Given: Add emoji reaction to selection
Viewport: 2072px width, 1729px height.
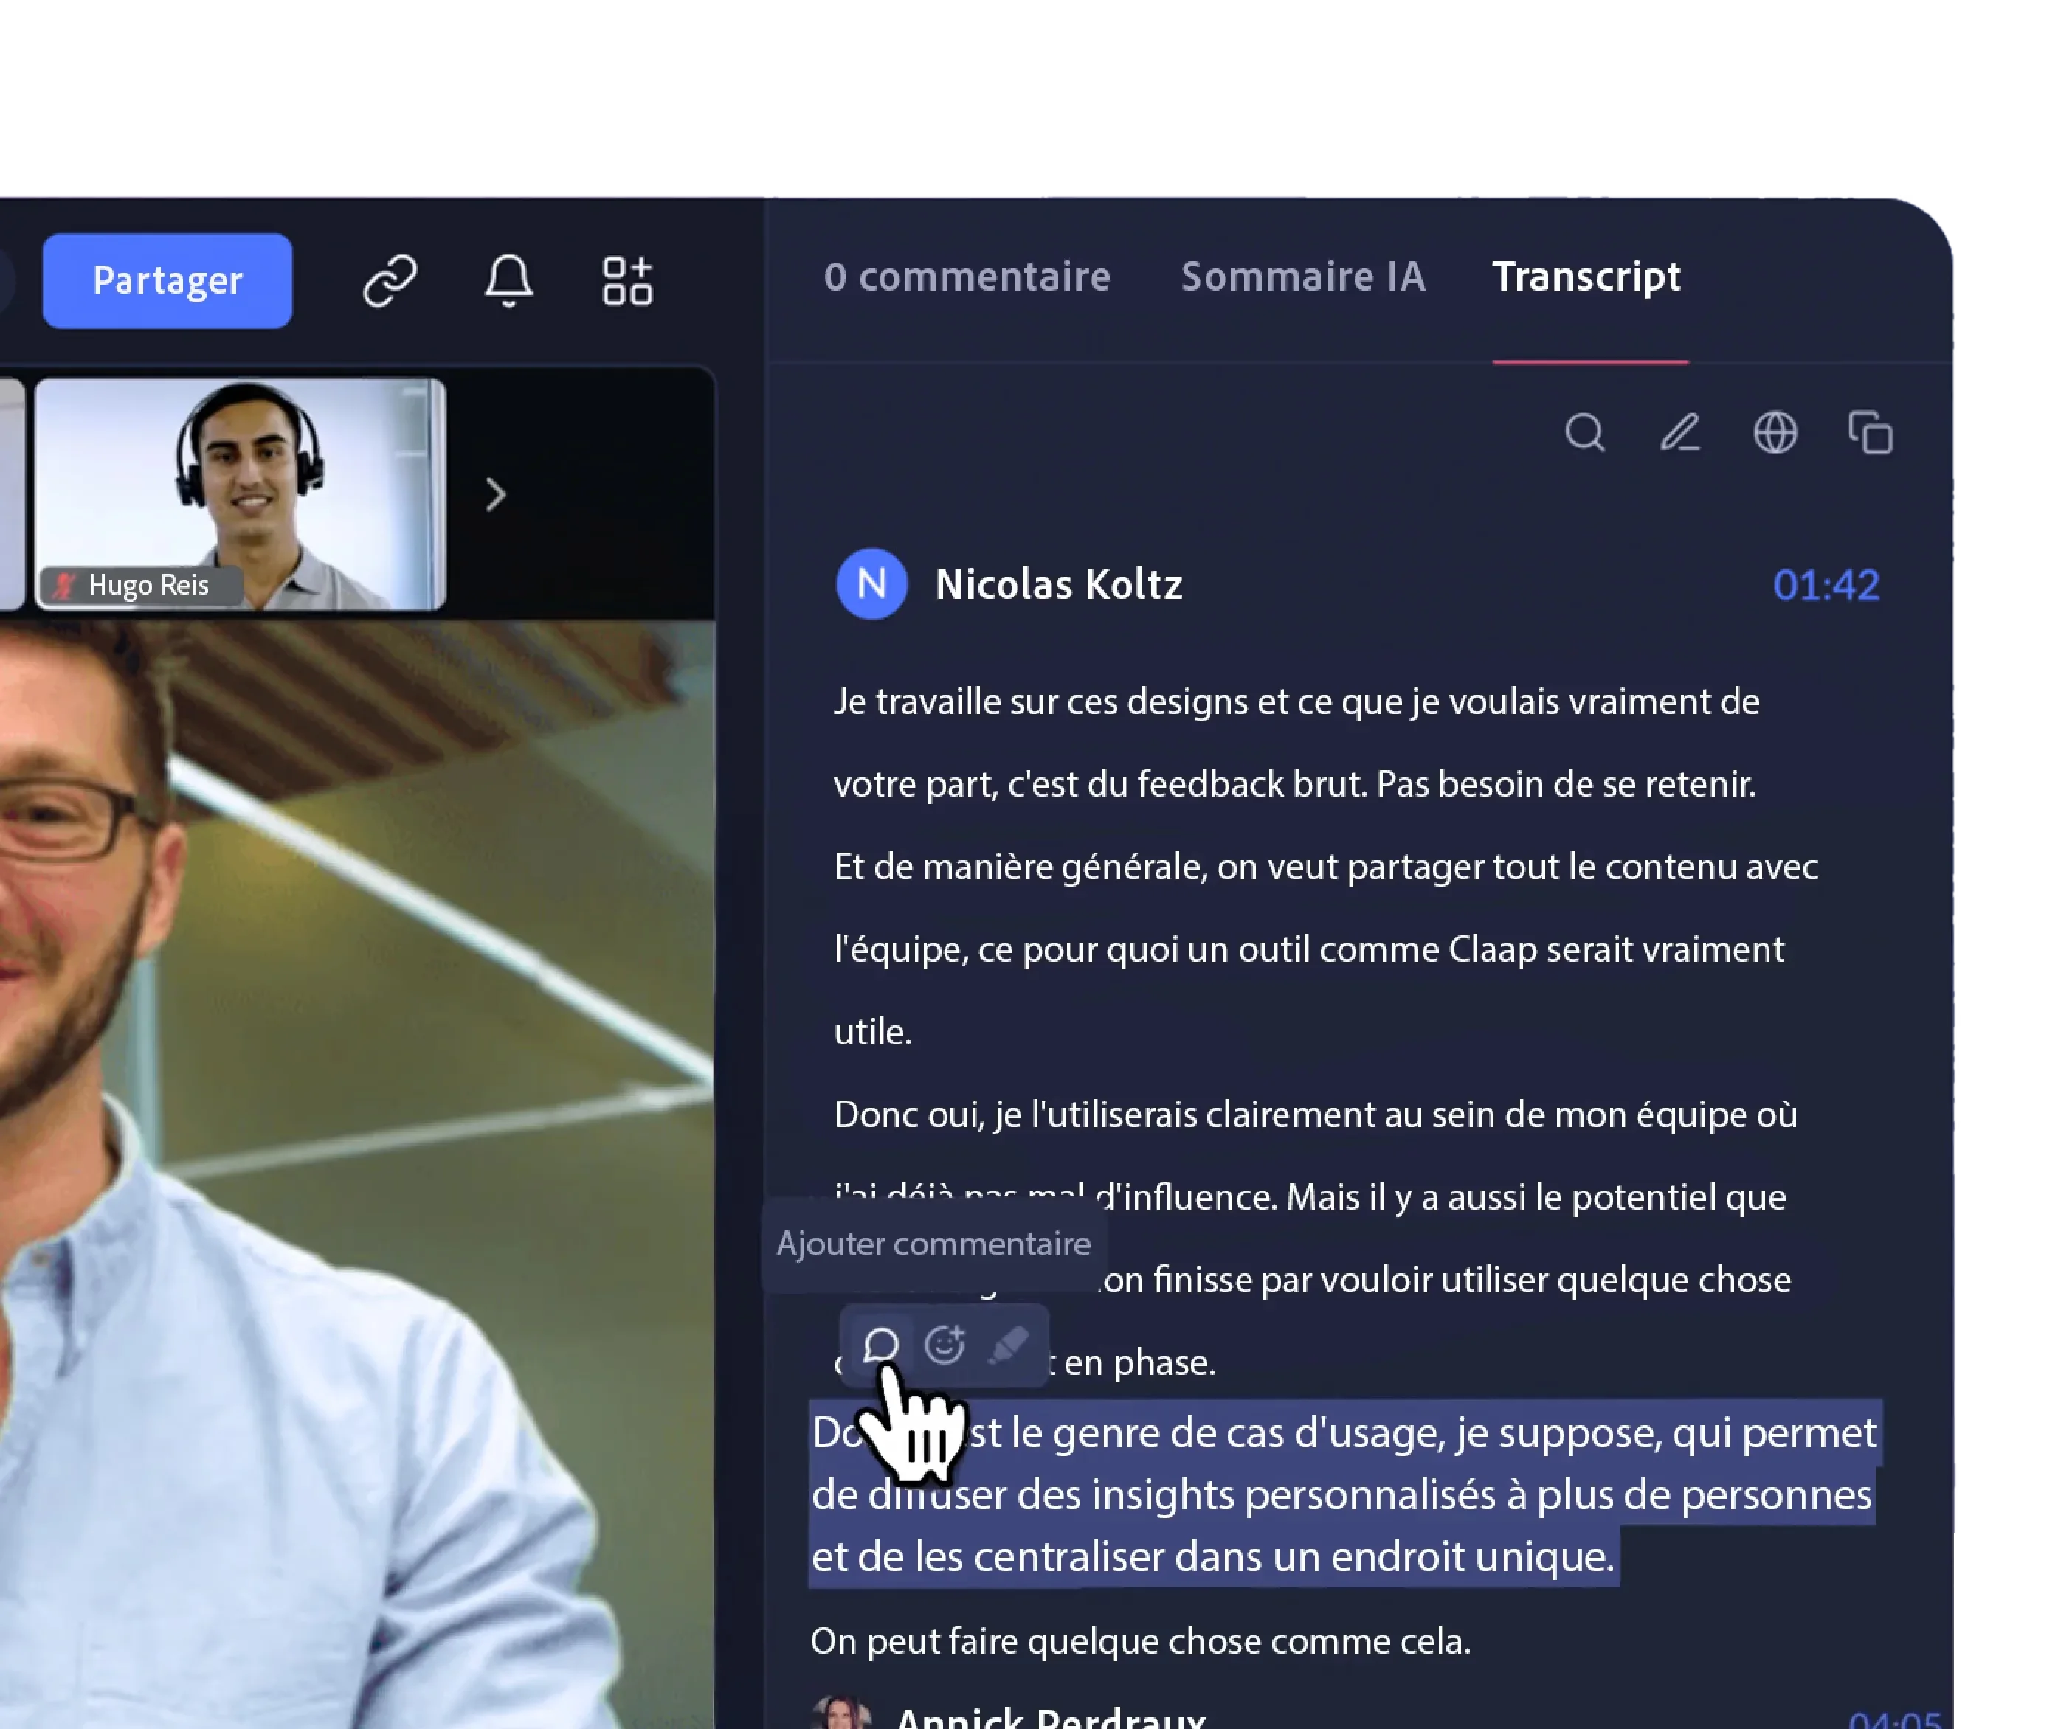Looking at the screenshot, I should coord(945,1345).
